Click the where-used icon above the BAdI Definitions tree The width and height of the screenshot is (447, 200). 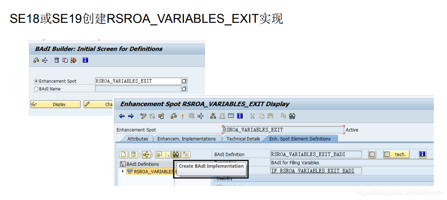coord(147,155)
